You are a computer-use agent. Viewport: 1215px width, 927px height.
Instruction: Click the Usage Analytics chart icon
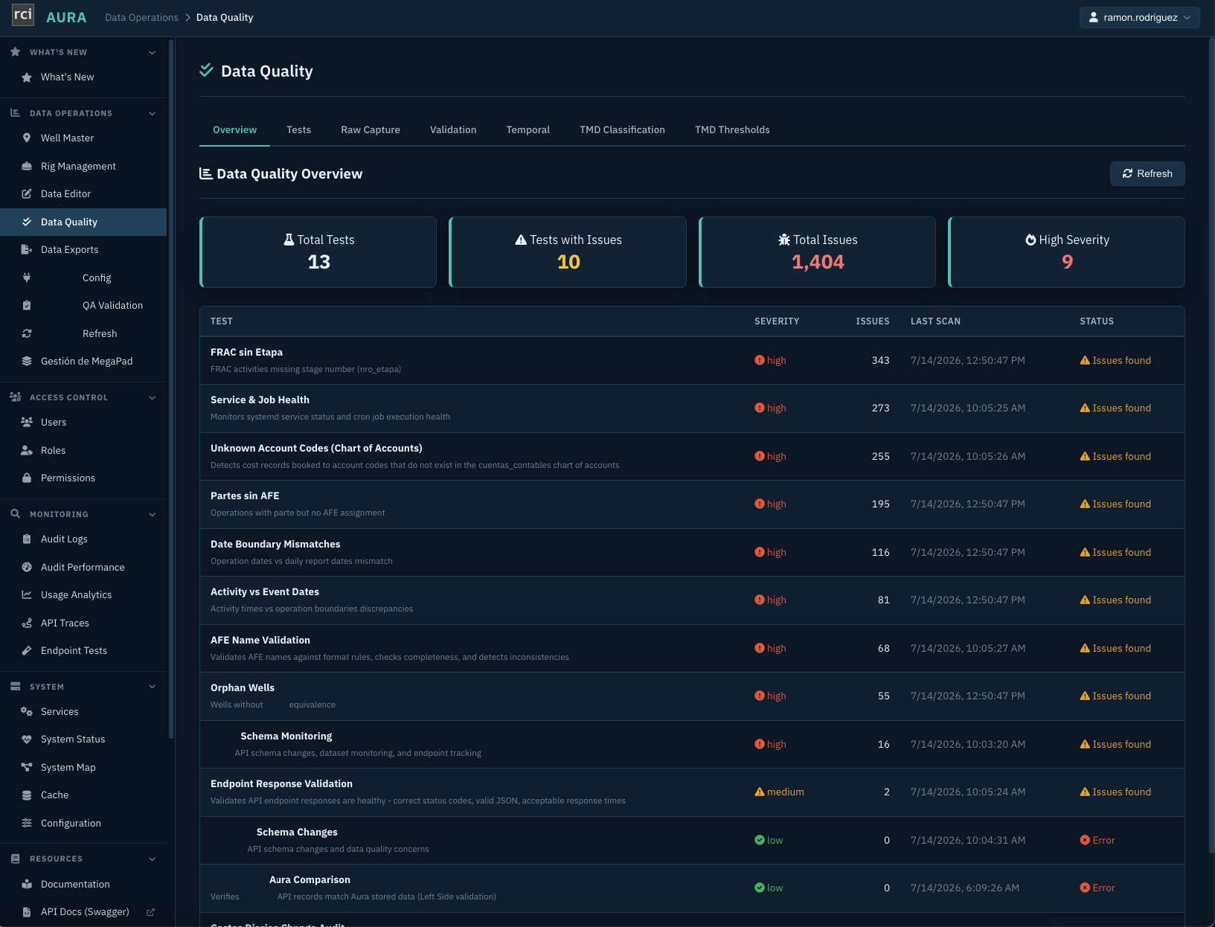point(27,594)
